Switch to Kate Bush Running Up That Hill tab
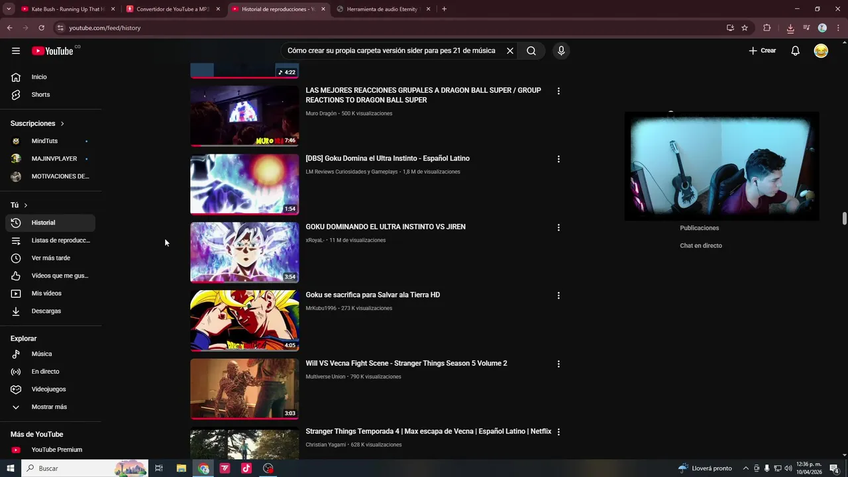Image resolution: width=848 pixels, height=477 pixels. [x=68, y=9]
